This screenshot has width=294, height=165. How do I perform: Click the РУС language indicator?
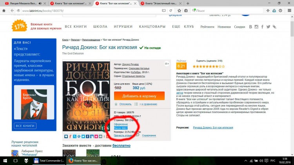pyautogui.click(x=273, y=161)
